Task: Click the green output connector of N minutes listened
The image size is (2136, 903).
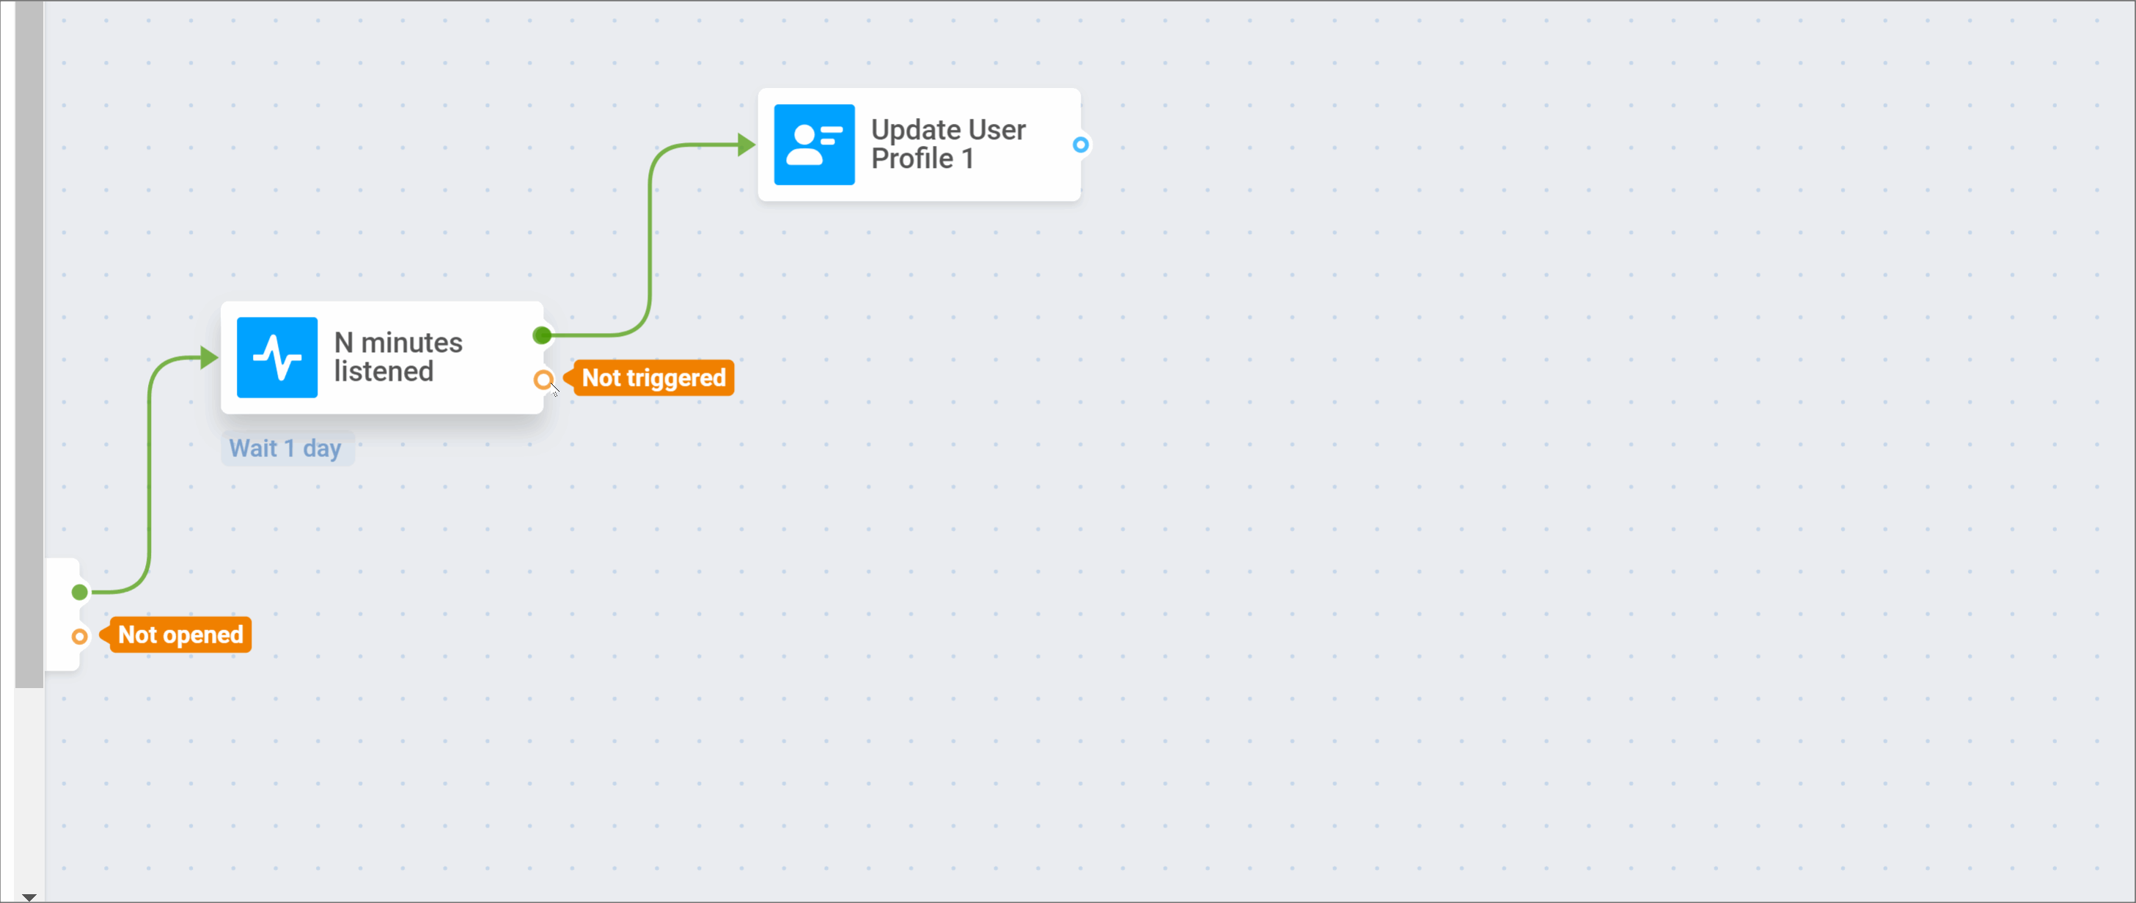Action: [x=543, y=336]
